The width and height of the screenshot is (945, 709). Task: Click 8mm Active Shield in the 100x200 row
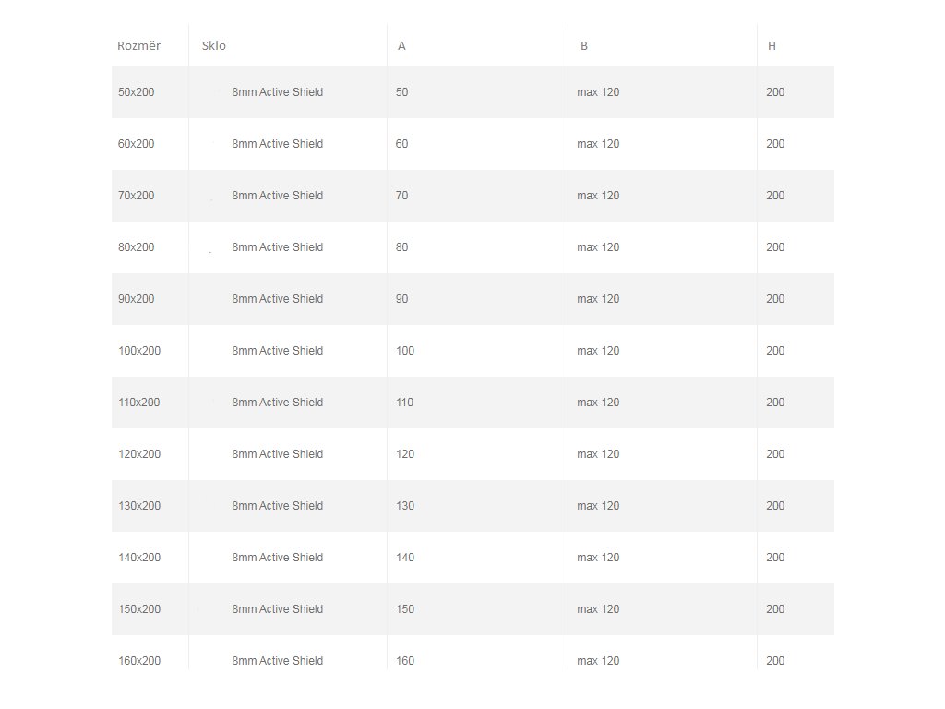pos(277,351)
